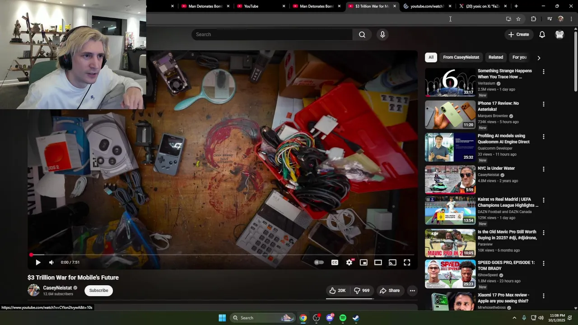Show hidden system tray icons
Screen dimensions: 578x325
514,318
